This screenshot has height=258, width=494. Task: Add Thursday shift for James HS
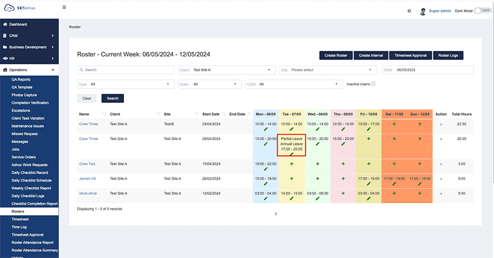(343, 179)
